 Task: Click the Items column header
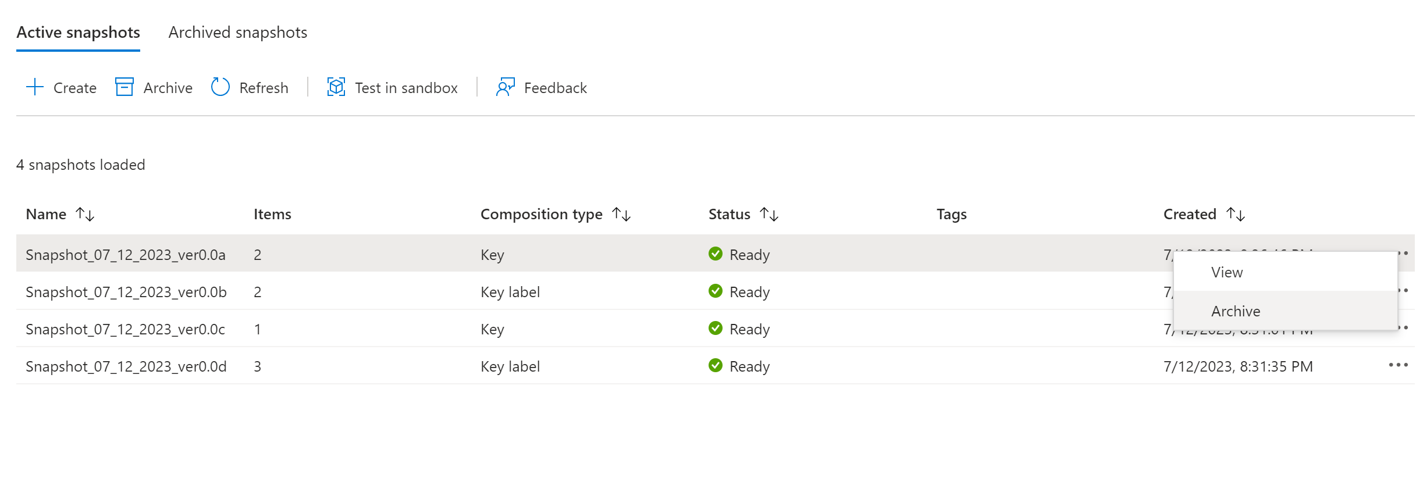(x=272, y=215)
